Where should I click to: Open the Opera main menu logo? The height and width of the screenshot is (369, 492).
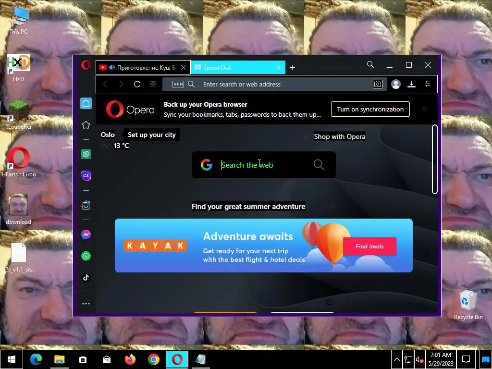[86, 65]
